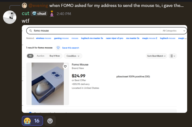Open the small reply author avatar

coord(24,5)
